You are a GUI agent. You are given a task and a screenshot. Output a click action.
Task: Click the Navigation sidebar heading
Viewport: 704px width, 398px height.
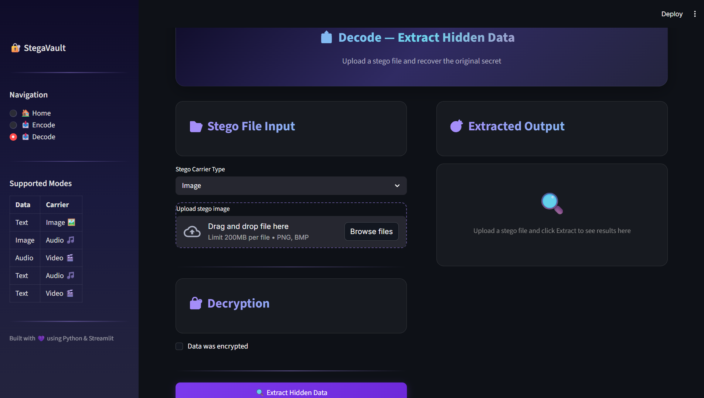[x=28, y=95]
